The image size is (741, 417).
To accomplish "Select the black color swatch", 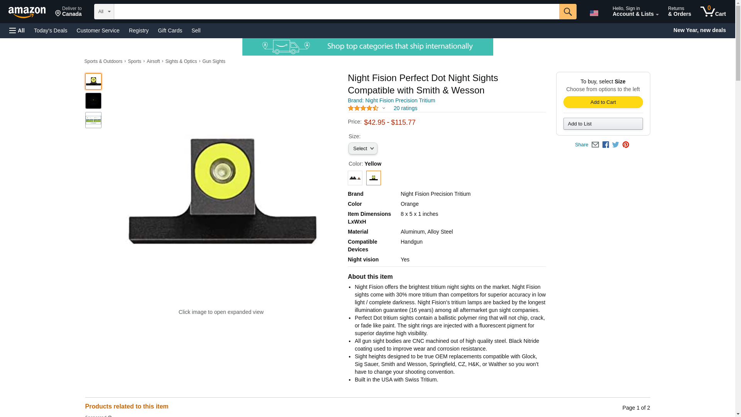I will click(355, 178).
